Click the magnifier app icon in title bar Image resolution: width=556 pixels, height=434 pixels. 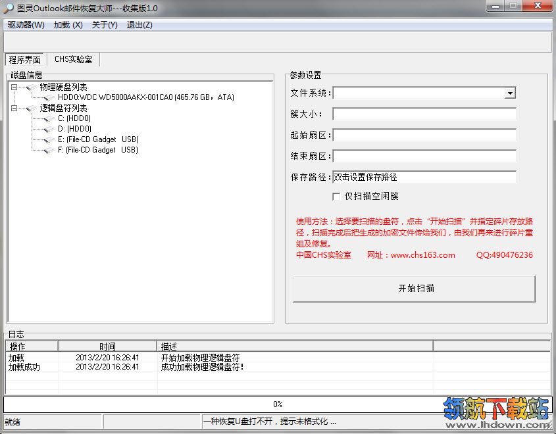coord(8,8)
